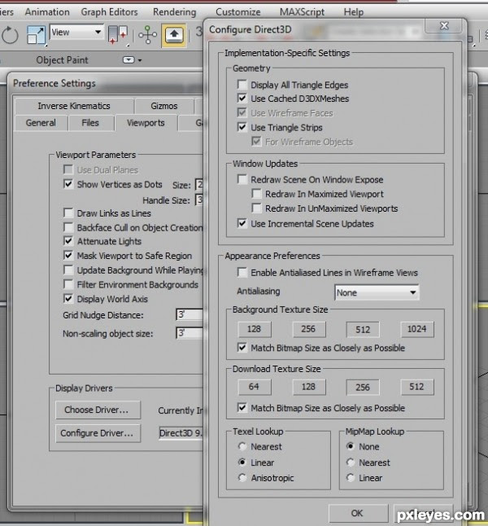
Task: Open the Graph Editors menu
Action: (109, 12)
